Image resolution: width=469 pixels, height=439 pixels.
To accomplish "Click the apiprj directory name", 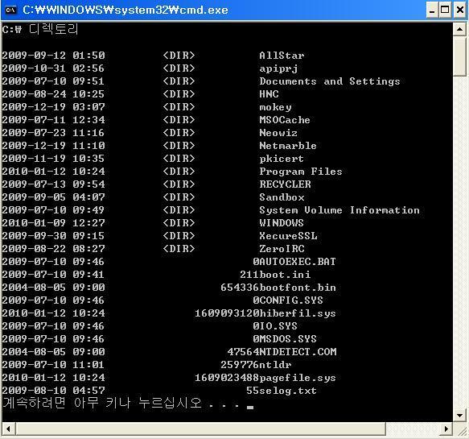I will coord(278,68).
